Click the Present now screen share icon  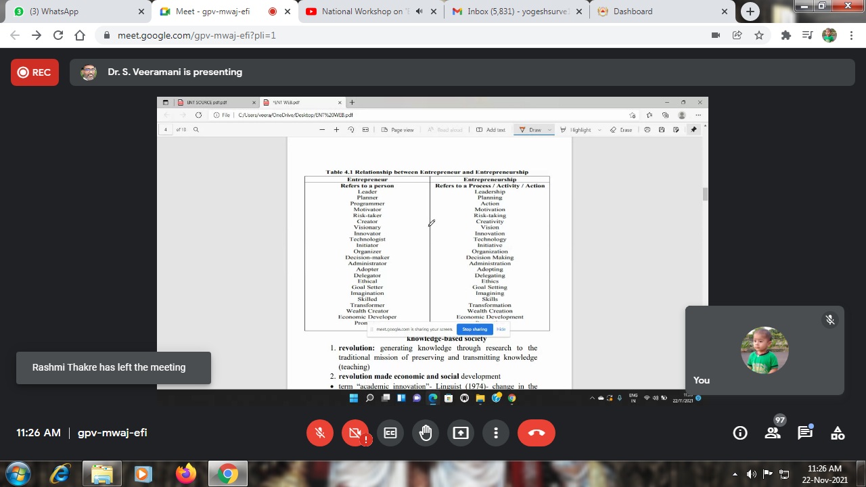(461, 433)
